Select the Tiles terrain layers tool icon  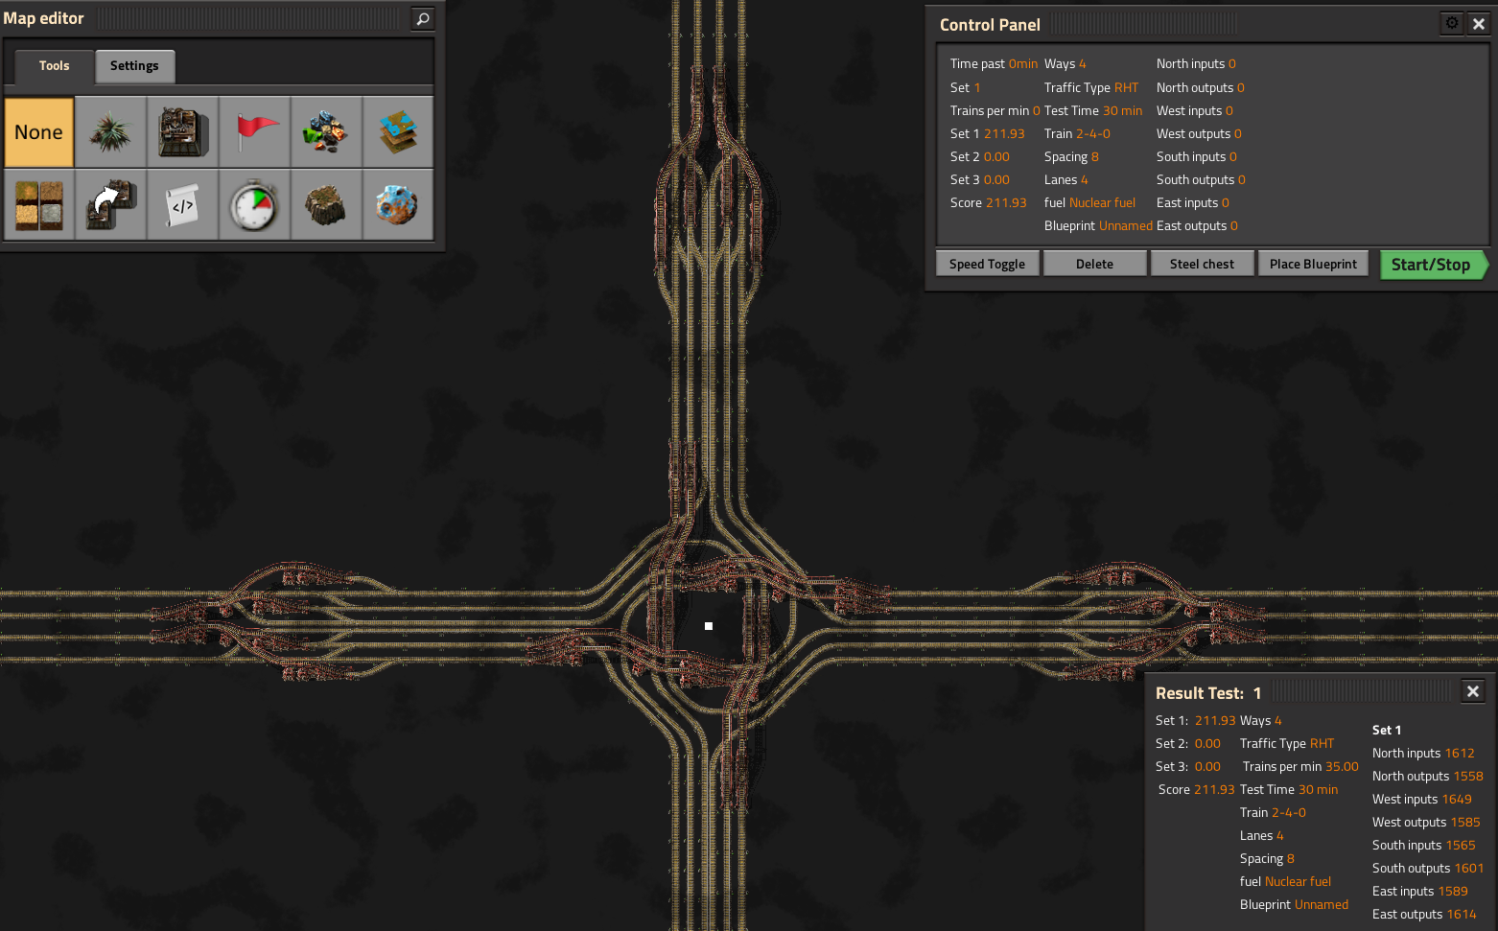click(398, 132)
